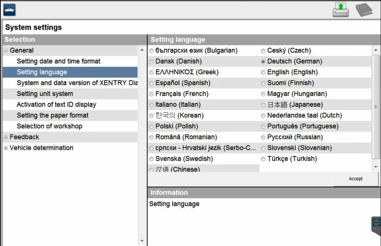The image size is (381, 246).
Task: Click Selection panel scroll up arrow
Action: (142, 50)
